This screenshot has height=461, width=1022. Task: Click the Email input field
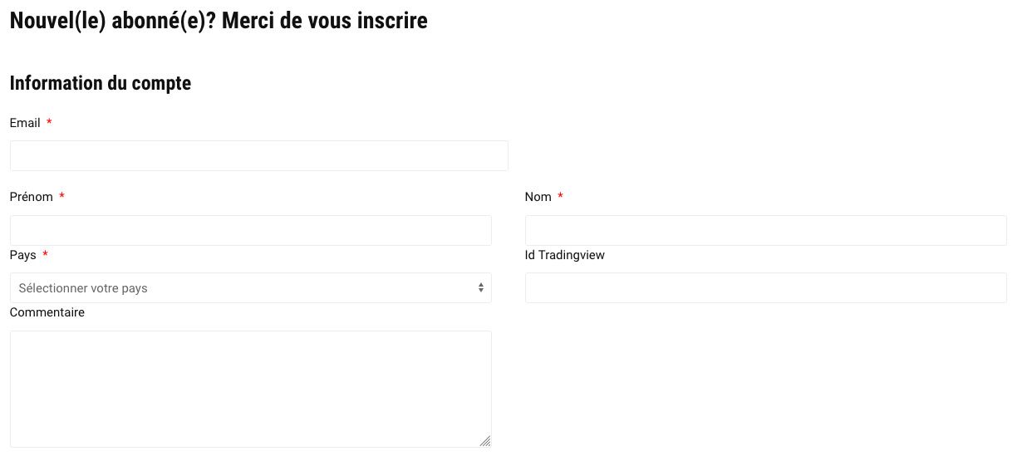pyautogui.click(x=258, y=156)
